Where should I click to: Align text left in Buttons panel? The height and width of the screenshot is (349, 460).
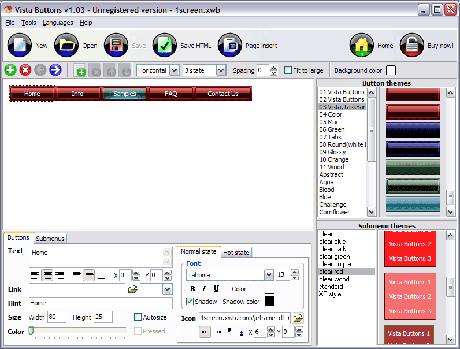(35, 276)
